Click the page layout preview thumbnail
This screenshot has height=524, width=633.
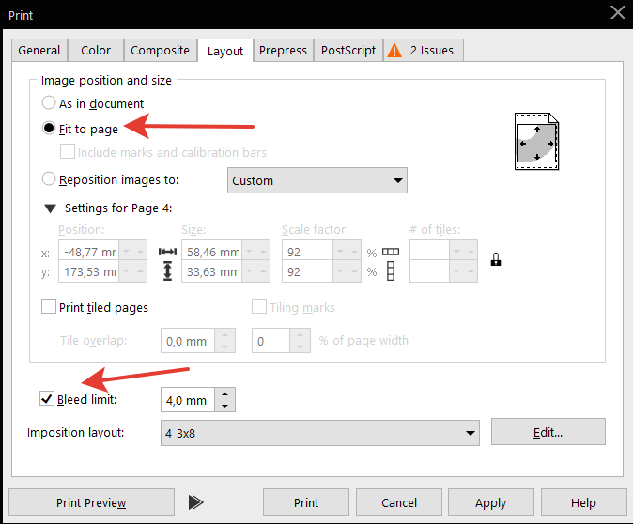[x=536, y=141]
